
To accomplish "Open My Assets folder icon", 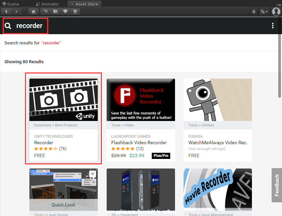I will (x=55, y=12).
